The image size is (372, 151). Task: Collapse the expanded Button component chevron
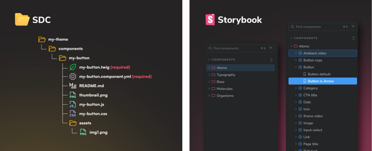tap(296, 67)
